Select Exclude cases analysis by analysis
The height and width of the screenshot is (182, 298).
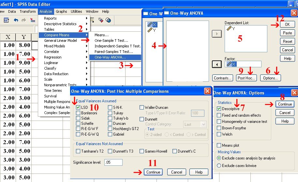point(219,158)
